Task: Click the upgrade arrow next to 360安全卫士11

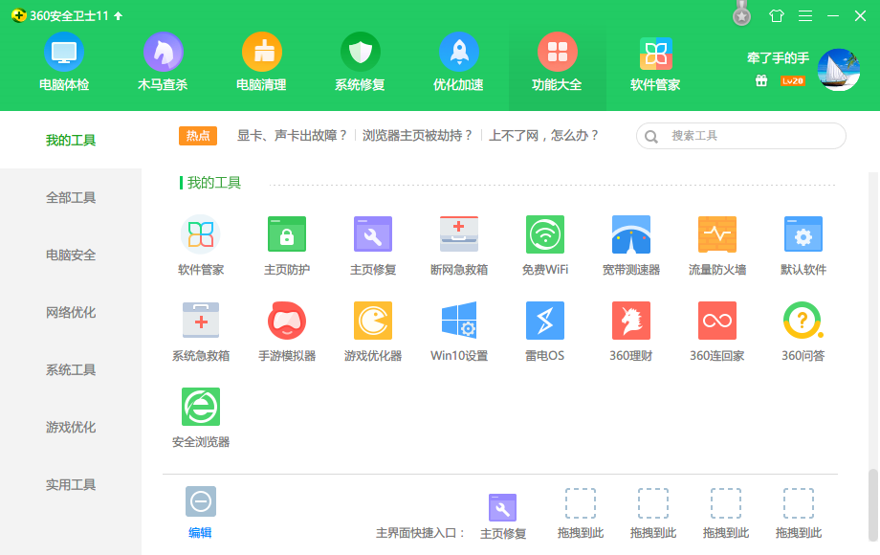Action: click(118, 15)
